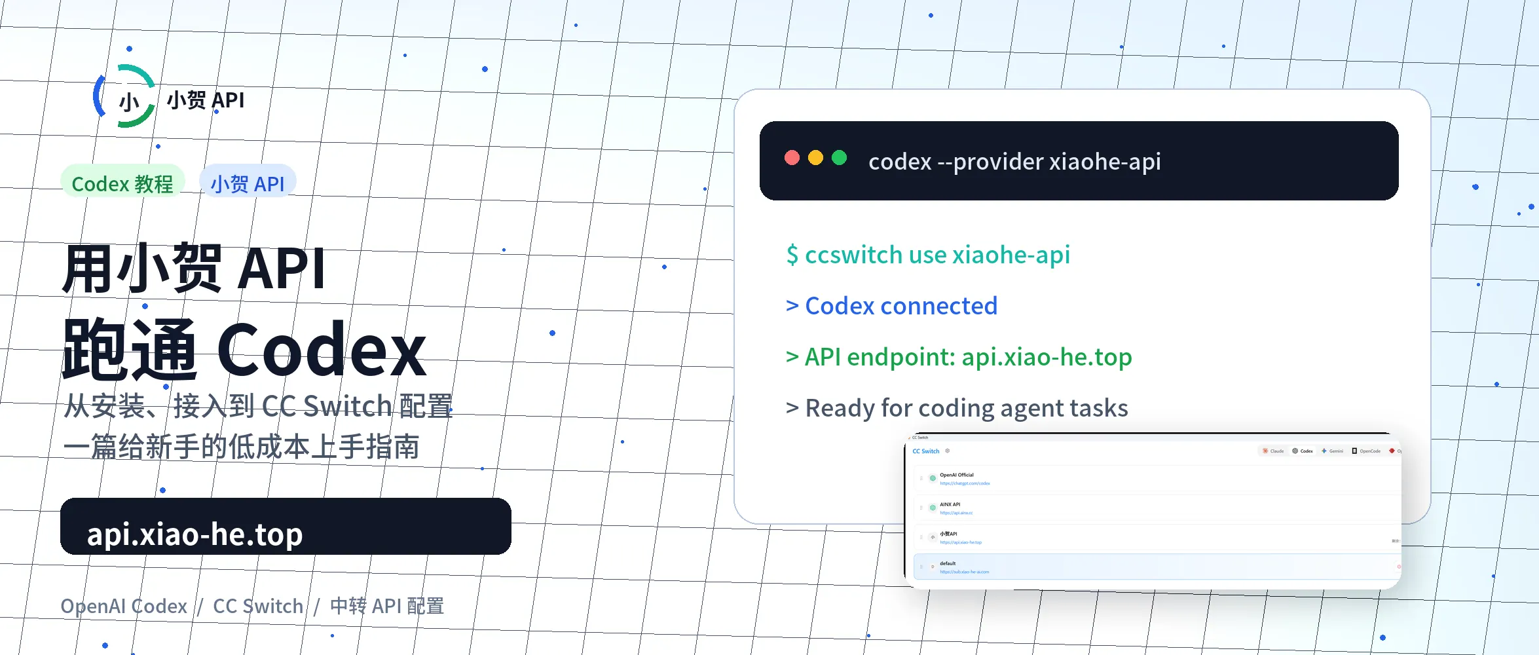Image resolution: width=1539 pixels, height=655 pixels.
Task: Select the Gemini tab
Action: coord(1332,451)
